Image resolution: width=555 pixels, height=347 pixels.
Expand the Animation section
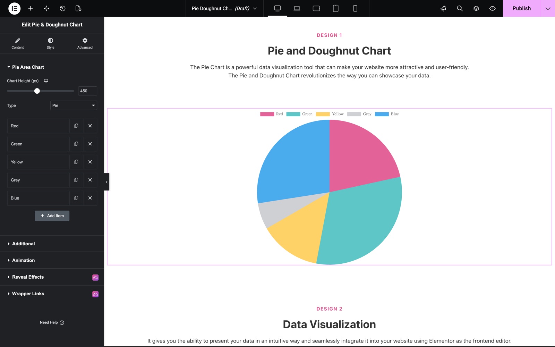click(x=52, y=260)
